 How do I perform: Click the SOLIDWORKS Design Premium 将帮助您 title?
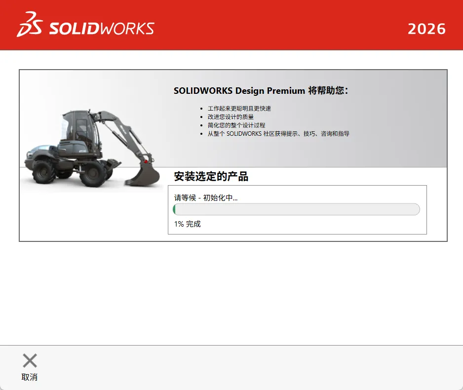pyautogui.click(x=261, y=90)
